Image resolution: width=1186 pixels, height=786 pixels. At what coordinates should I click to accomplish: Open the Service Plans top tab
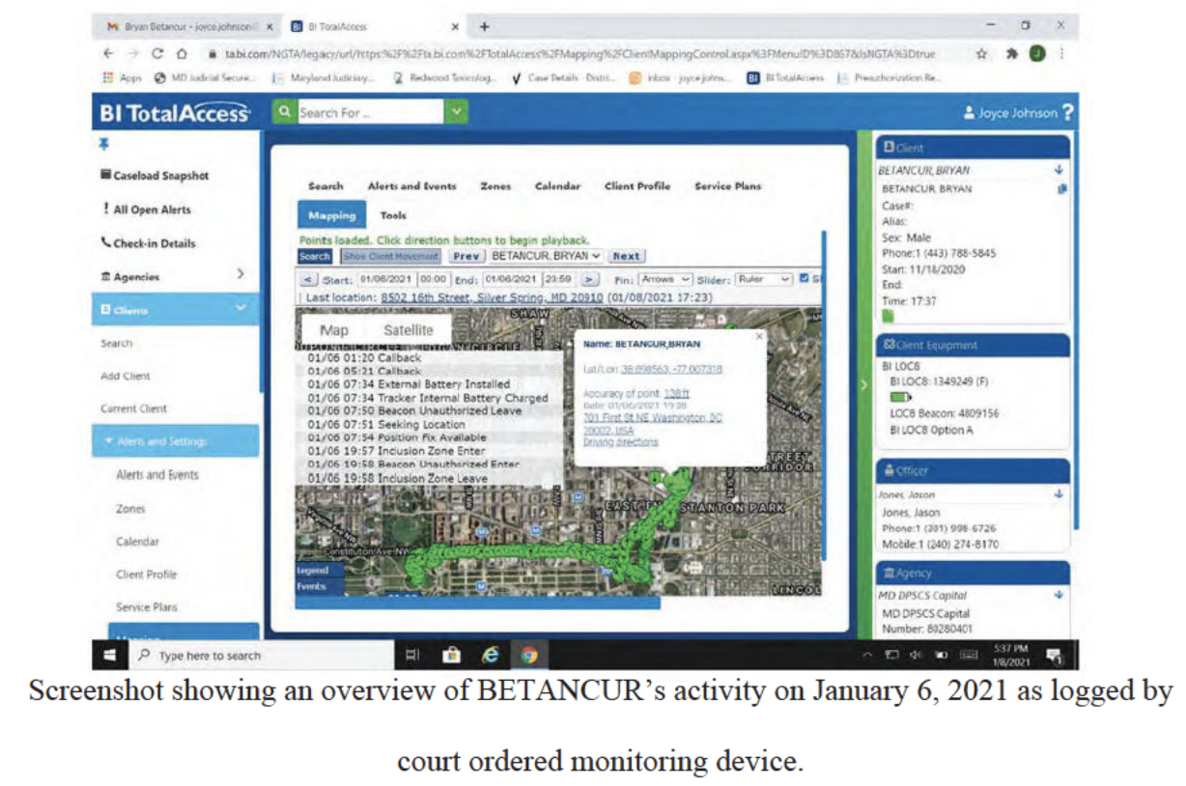[727, 186]
